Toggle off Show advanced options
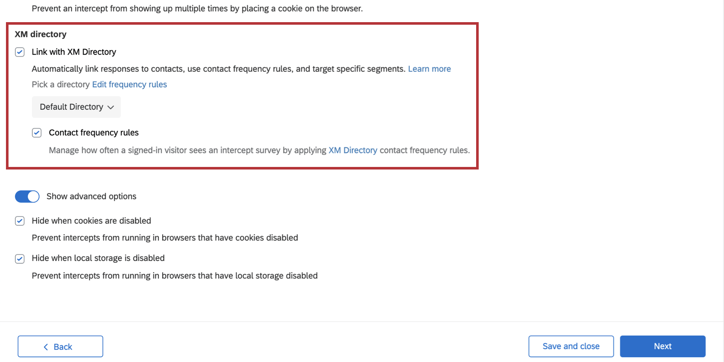This screenshot has height=362, width=724. click(x=27, y=196)
